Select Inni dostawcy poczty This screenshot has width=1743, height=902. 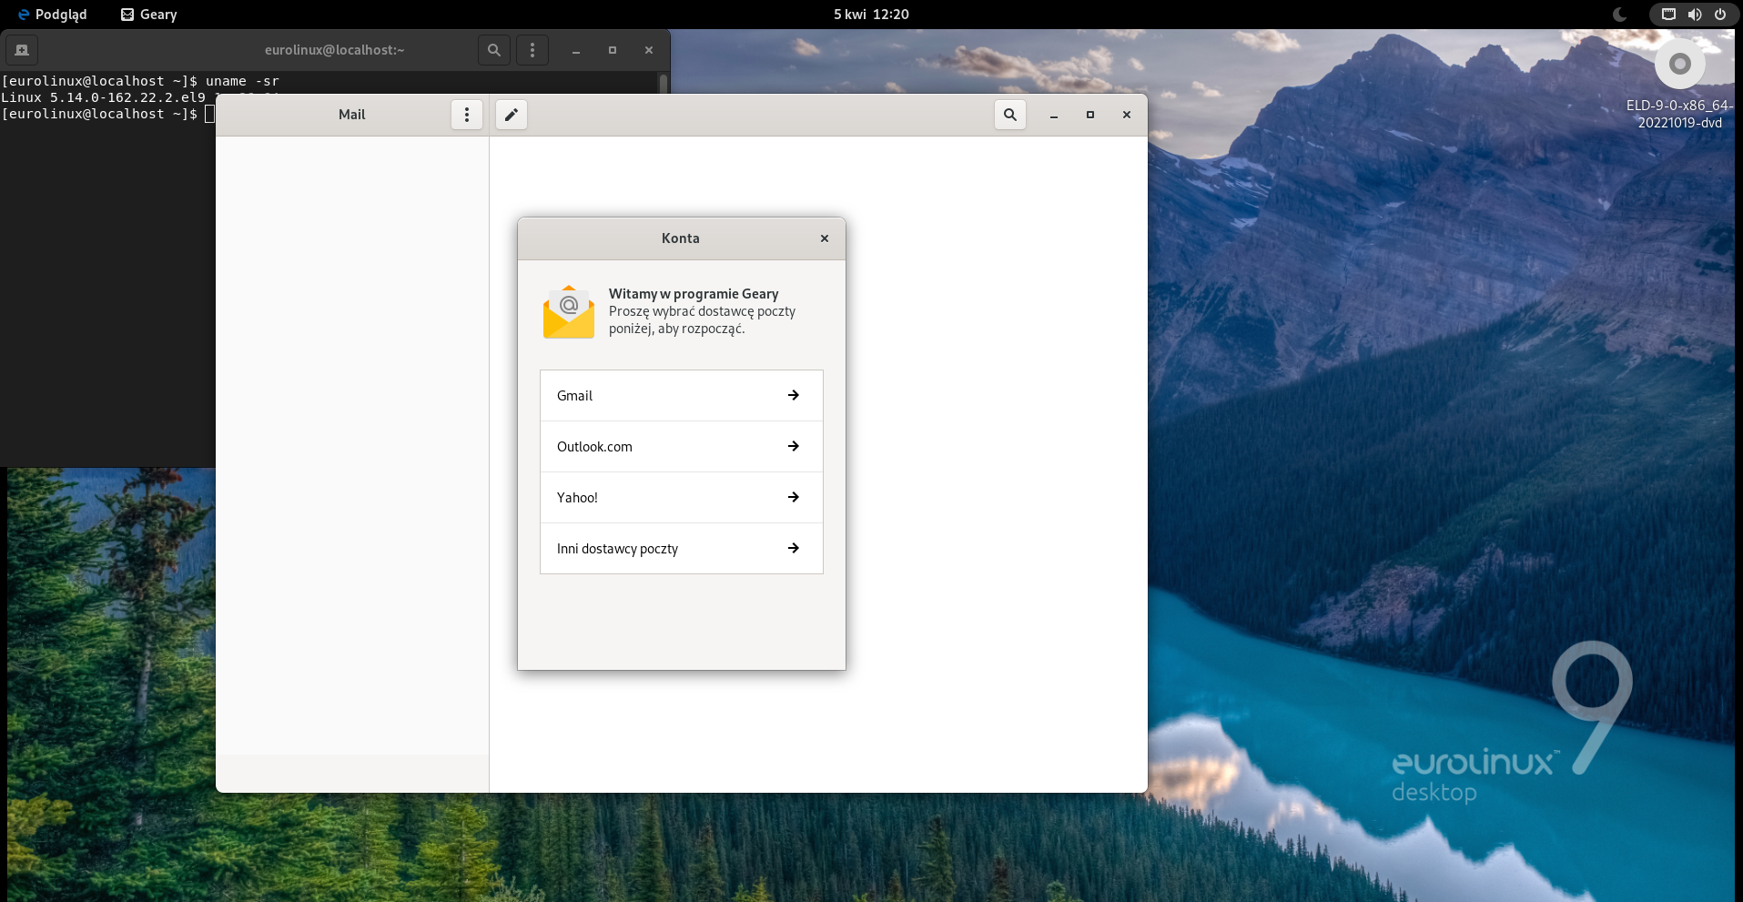[x=617, y=548]
